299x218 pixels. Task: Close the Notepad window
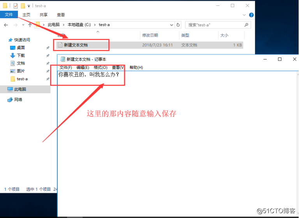coord(294,59)
